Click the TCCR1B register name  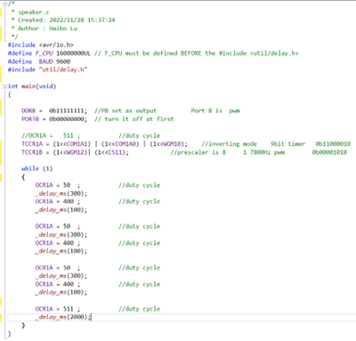32,152
